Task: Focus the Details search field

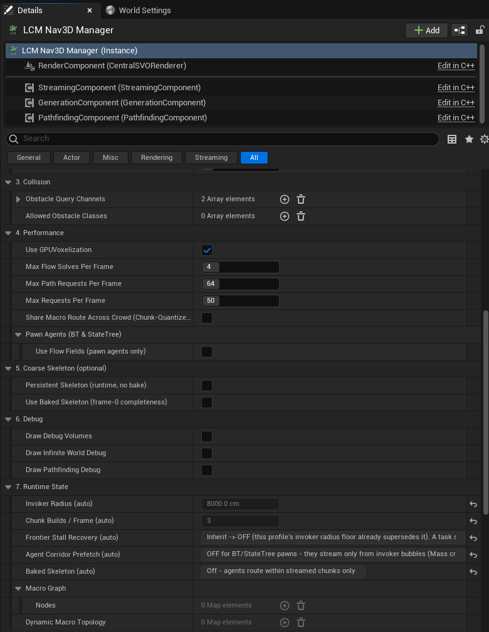Action: click(x=223, y=139)
